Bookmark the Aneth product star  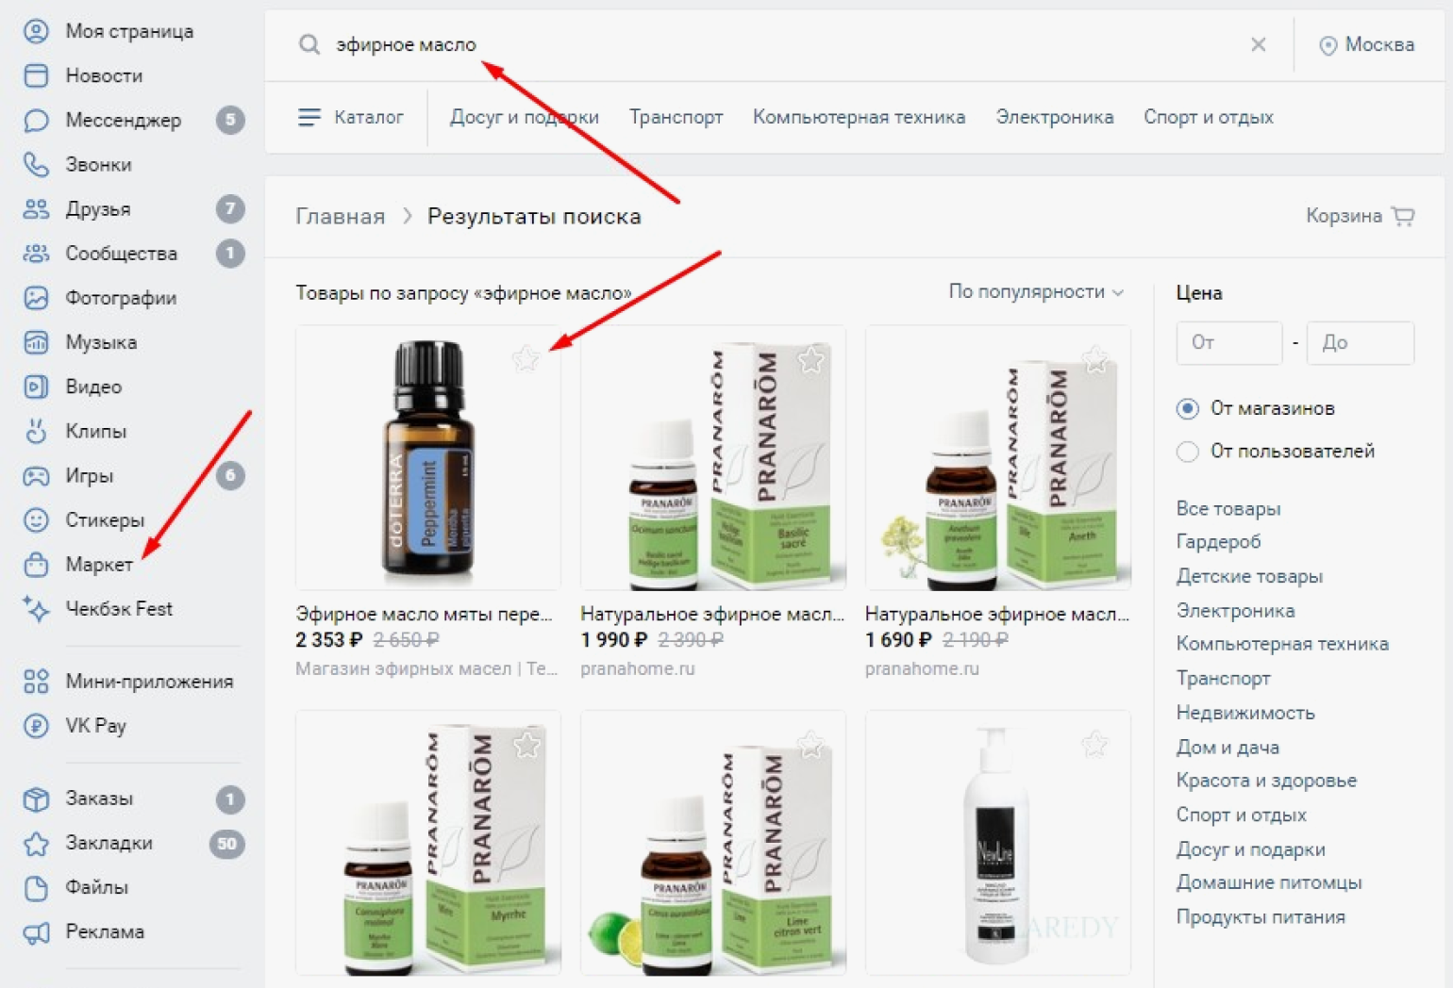point(1095,358)
